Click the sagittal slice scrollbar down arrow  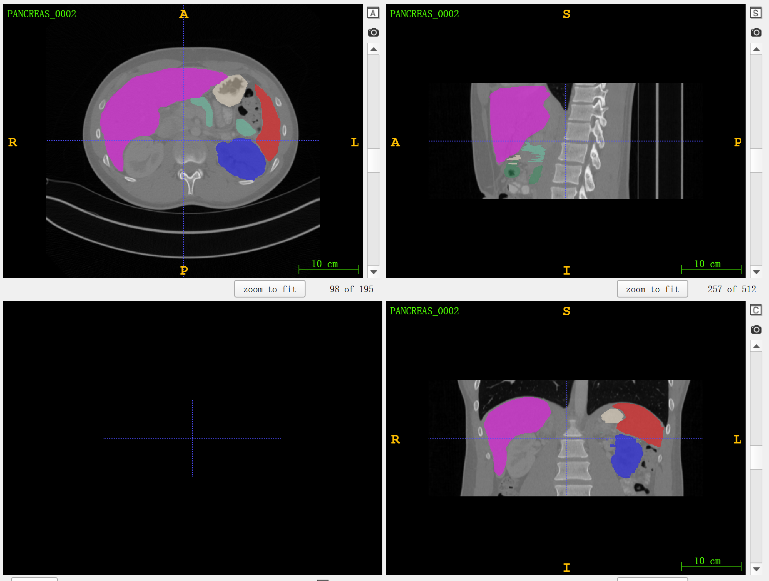pos(756,272)
